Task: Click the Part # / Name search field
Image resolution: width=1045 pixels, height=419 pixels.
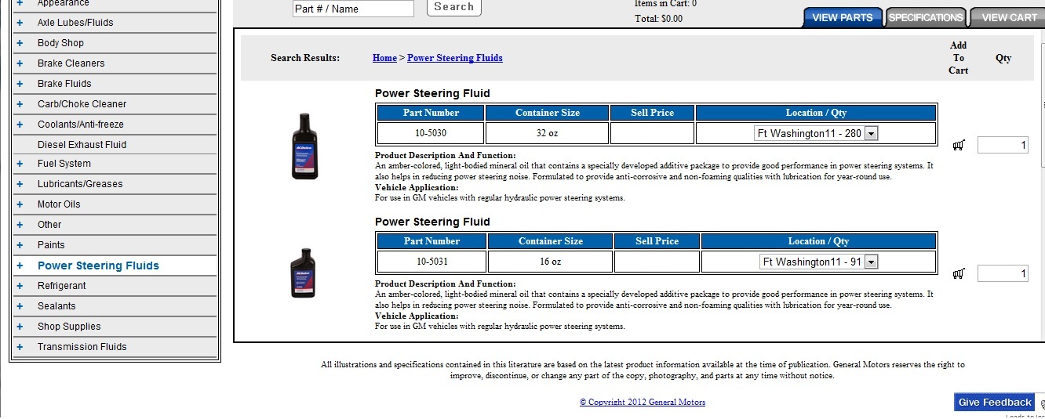Action: [x=353, y=9]
